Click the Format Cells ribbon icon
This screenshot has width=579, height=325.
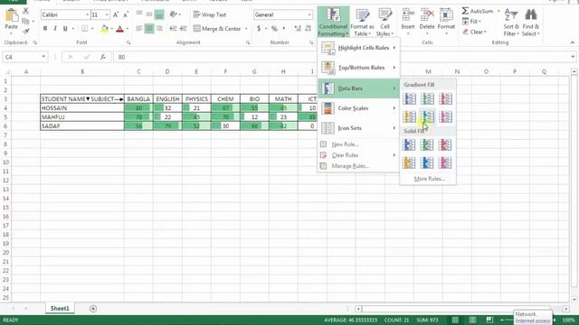[x=446, y=14]
